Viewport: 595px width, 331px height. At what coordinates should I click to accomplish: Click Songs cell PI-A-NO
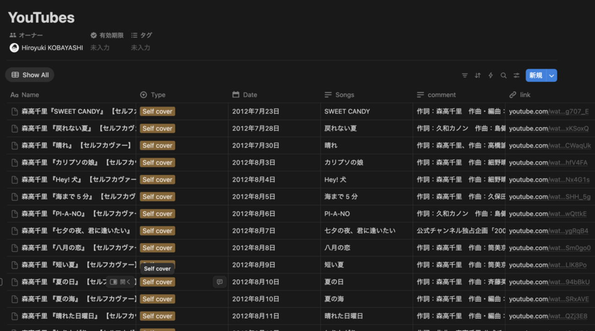pos(367,214)
